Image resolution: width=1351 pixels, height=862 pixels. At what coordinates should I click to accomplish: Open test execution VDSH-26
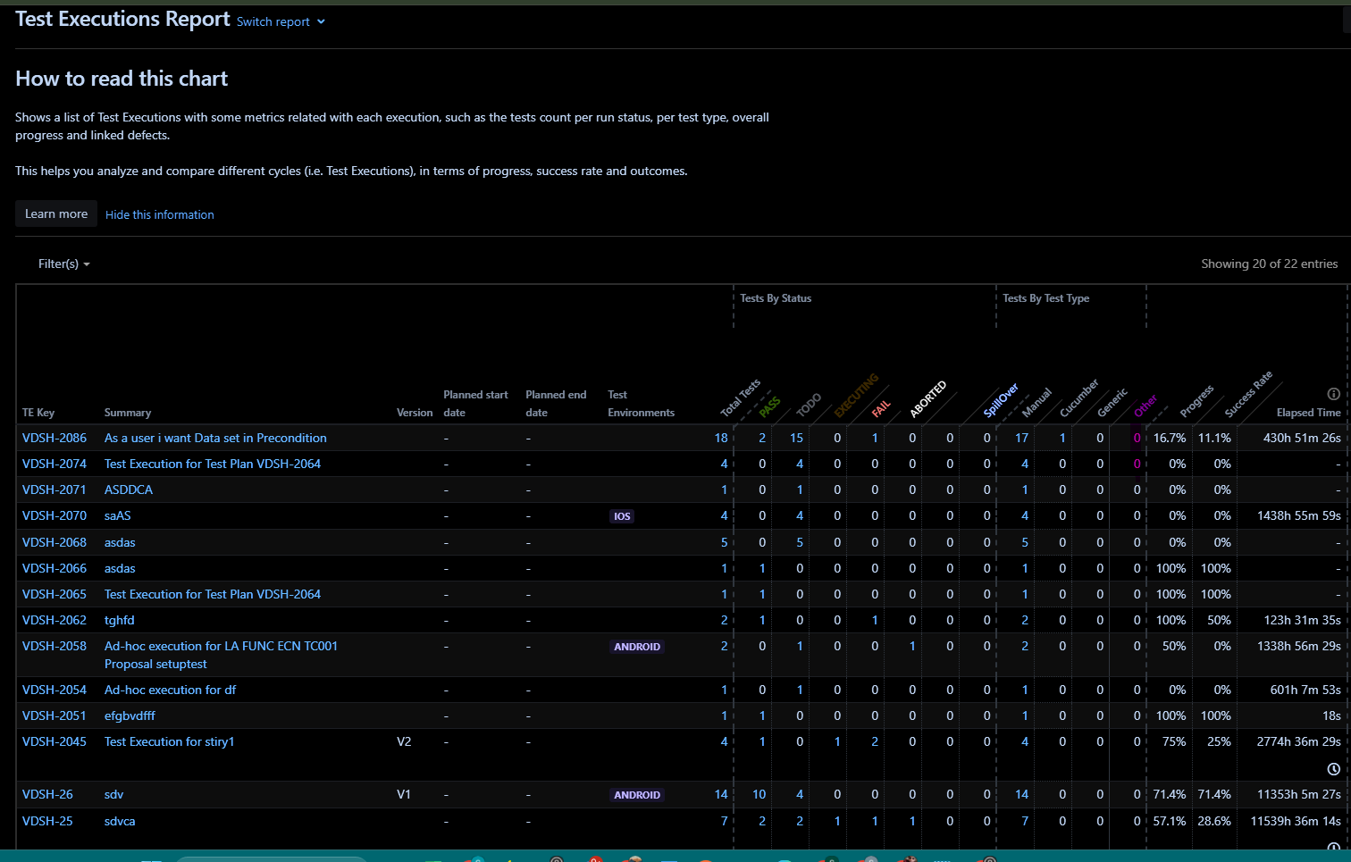[x=48, y=794]
